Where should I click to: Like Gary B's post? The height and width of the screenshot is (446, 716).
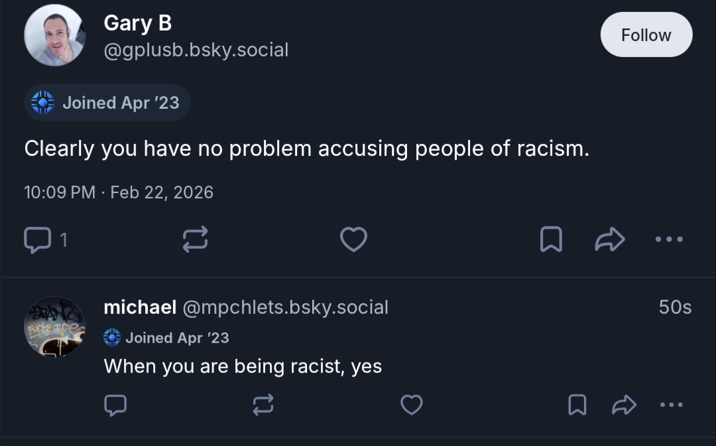point(353,240)
